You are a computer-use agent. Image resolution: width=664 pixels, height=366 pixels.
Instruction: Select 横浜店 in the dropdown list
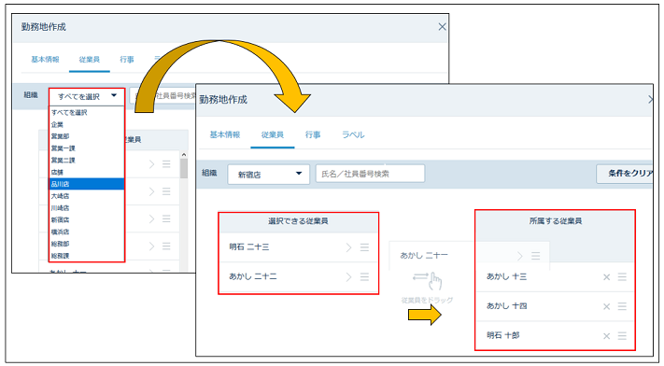pos(87,232)
